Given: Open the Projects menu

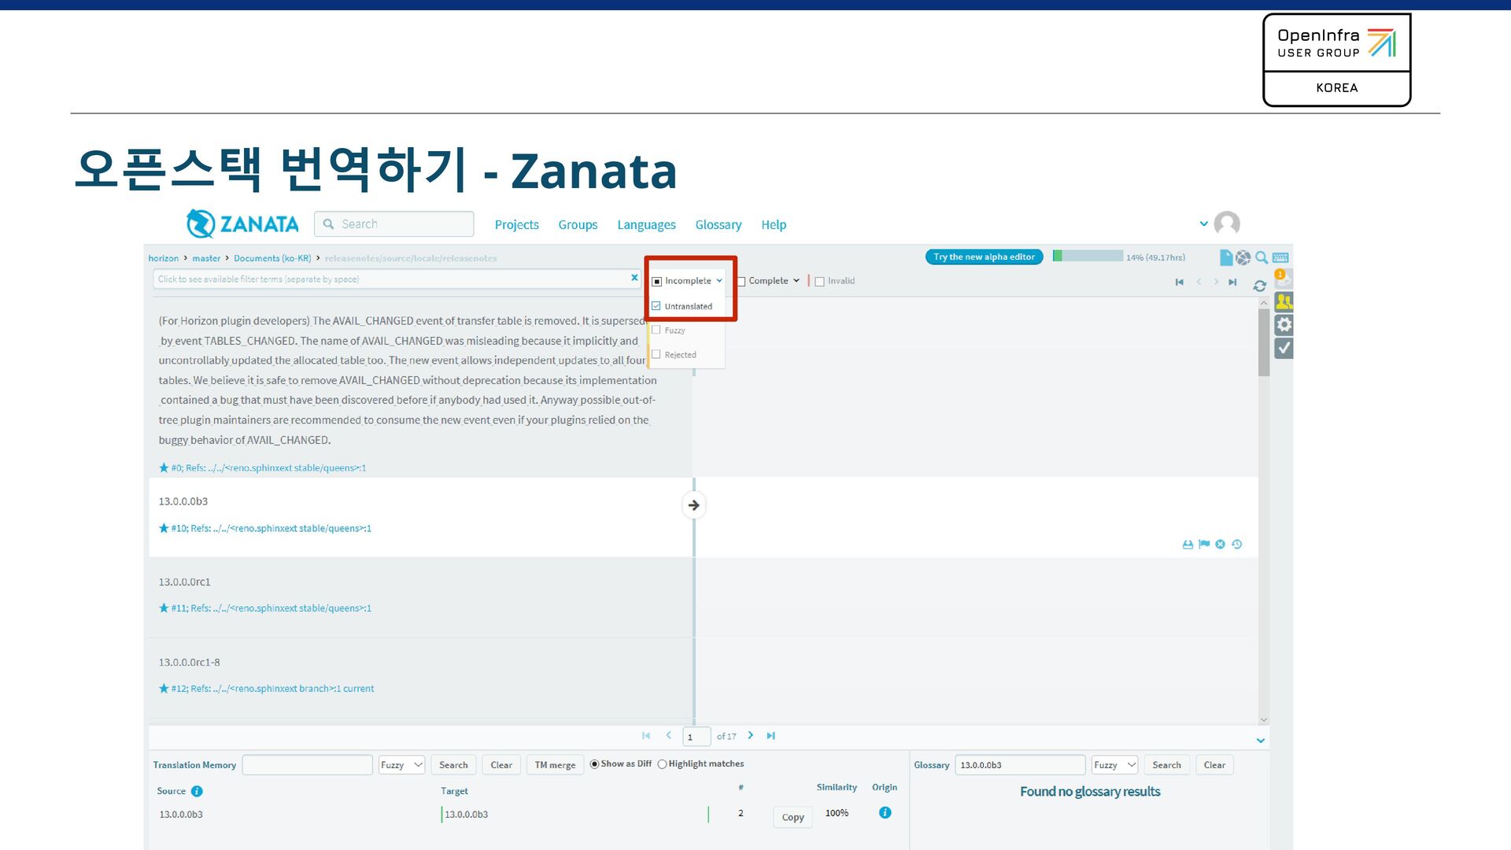Looking at the screenshot, I should [517, 224].
